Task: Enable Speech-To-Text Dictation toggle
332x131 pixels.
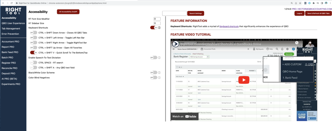Action: click(x=154, y=58)
